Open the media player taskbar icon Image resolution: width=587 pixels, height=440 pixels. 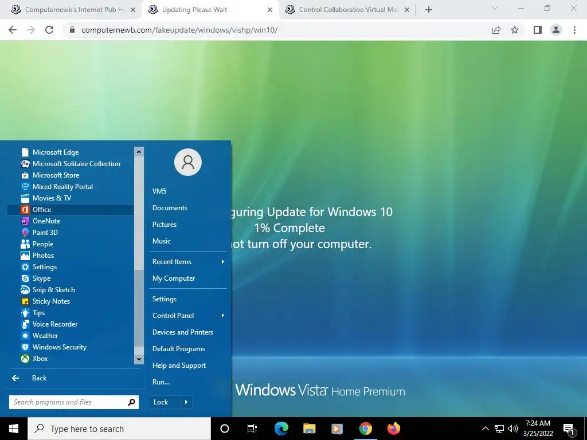point(337,429)
